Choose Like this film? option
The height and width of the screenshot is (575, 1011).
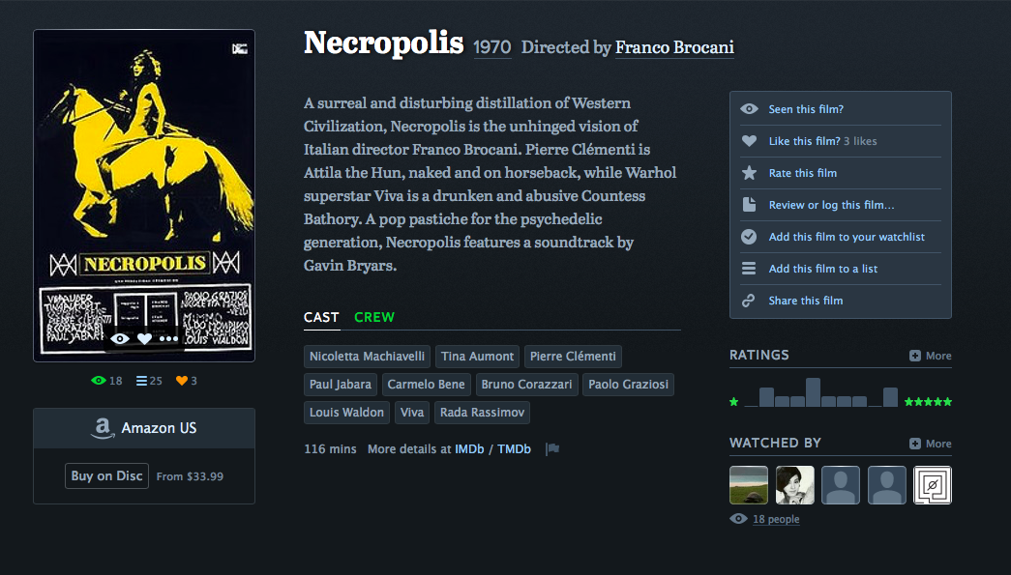click(804, 141)
